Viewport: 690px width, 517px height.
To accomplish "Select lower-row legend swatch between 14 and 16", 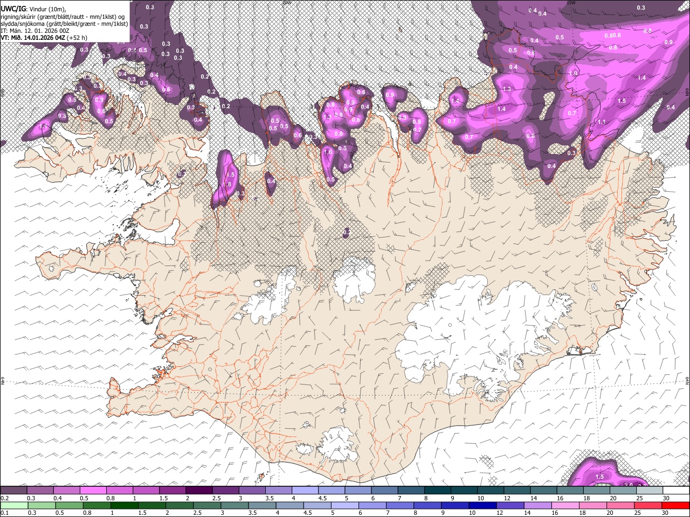I will (538, 505).
